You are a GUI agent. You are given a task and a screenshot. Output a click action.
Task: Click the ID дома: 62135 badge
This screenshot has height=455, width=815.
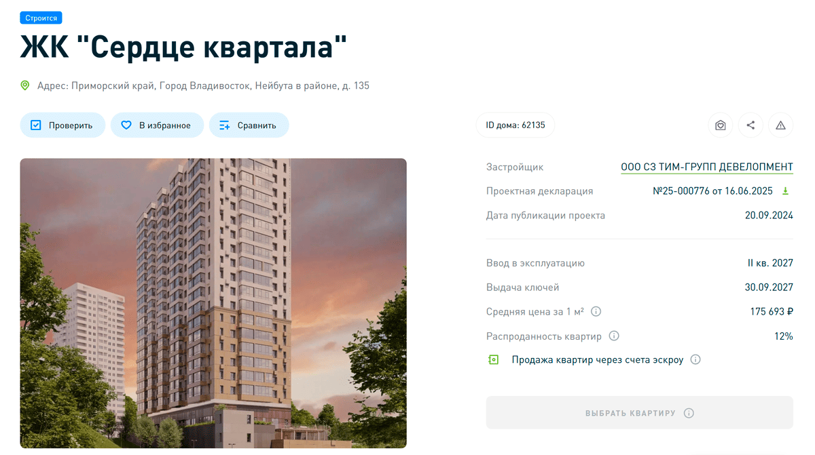(515, 125)
